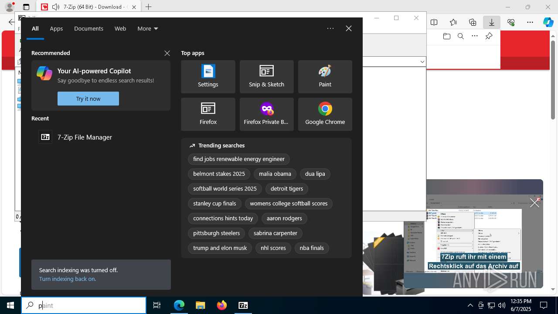The width and height of the screenshot is (558, 314).
Task: Select 'dua lipa' trending search
Action: pyautogui.click(x=315, y=174)
